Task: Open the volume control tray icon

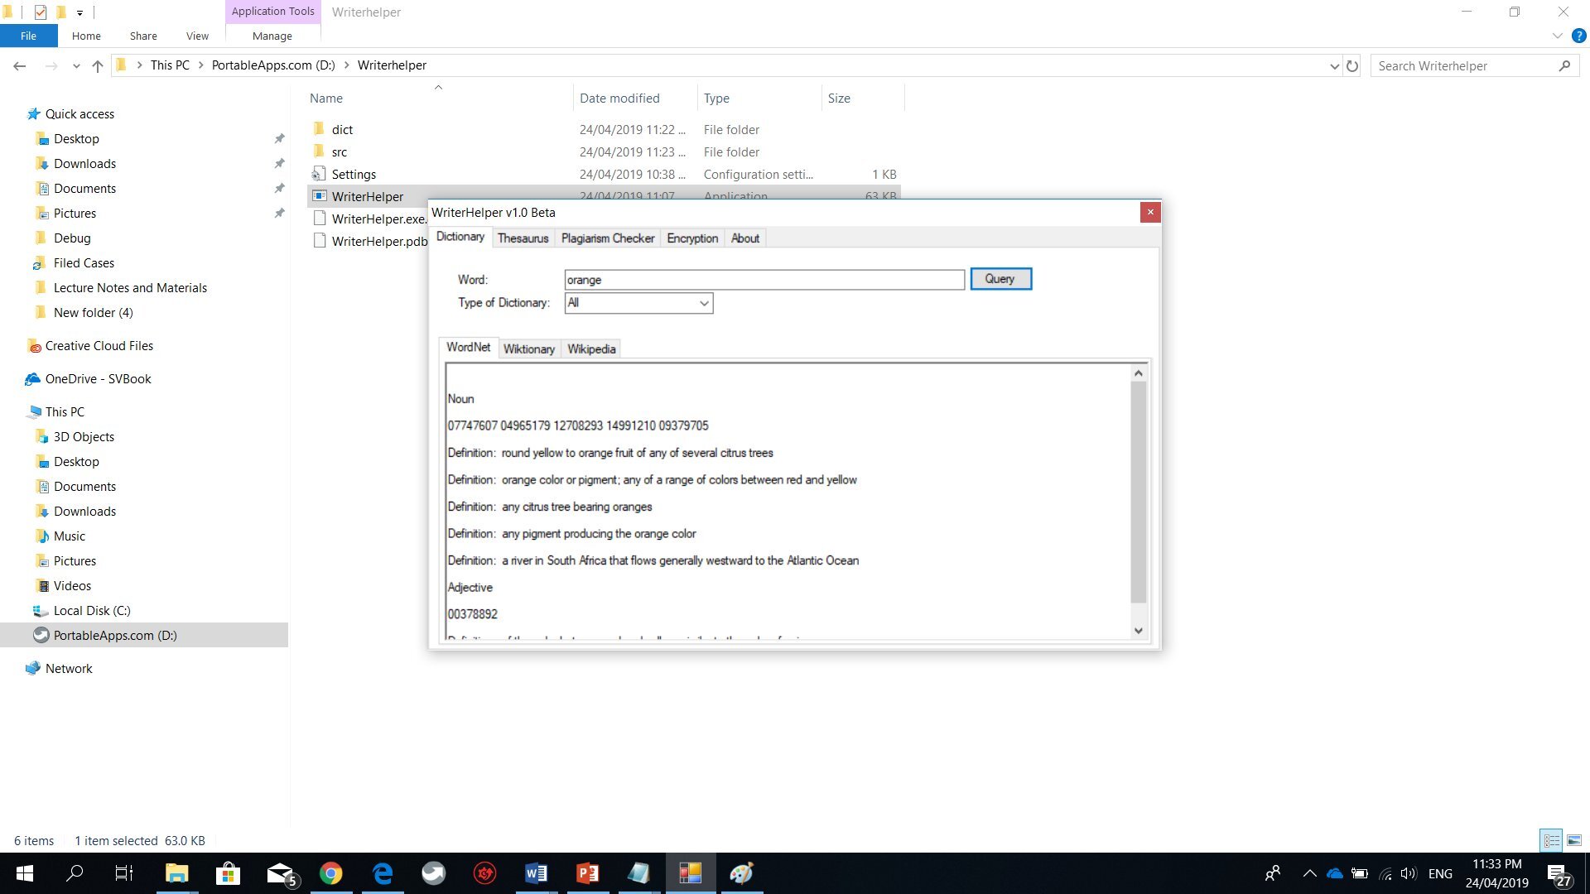Action: pyautogui.click(x=1409, y=873)
